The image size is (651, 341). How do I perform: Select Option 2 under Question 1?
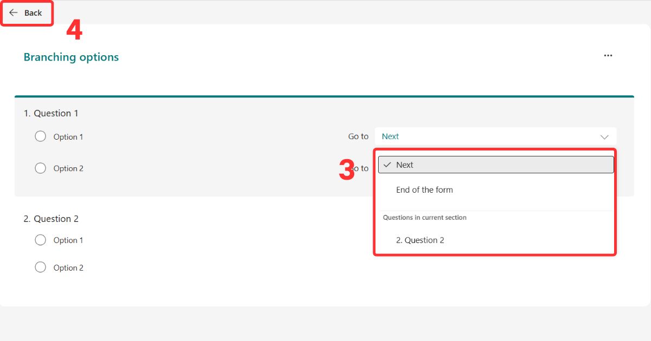(40, 168)
